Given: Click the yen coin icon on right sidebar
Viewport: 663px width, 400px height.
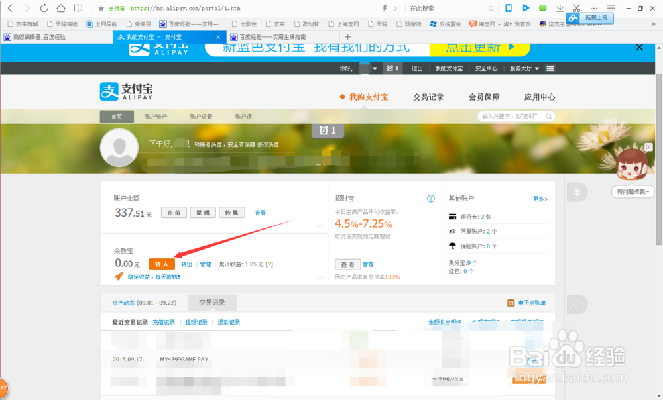Looking at the screenshot, I should (x=577, y=193).
